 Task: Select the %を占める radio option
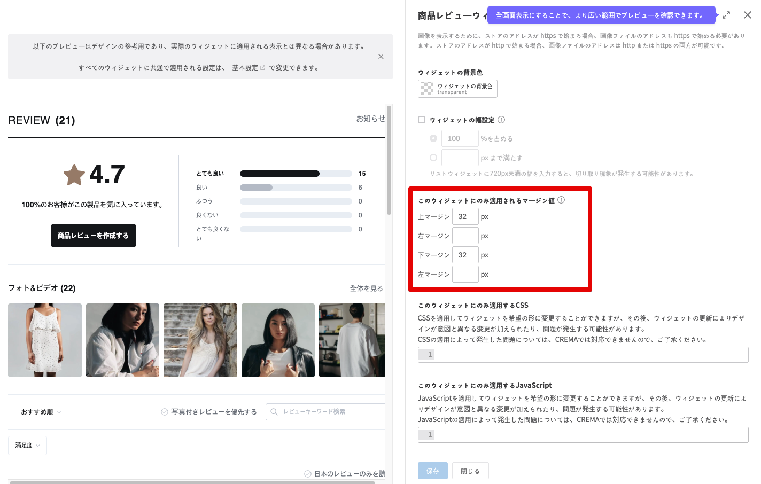pos(433,138)
